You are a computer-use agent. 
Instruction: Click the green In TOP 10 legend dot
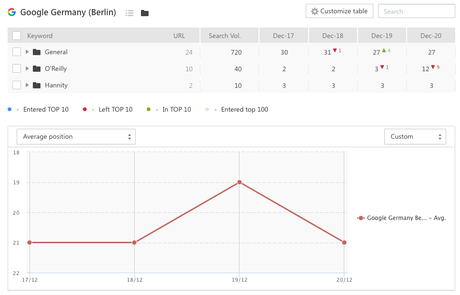tap(149, 109)
